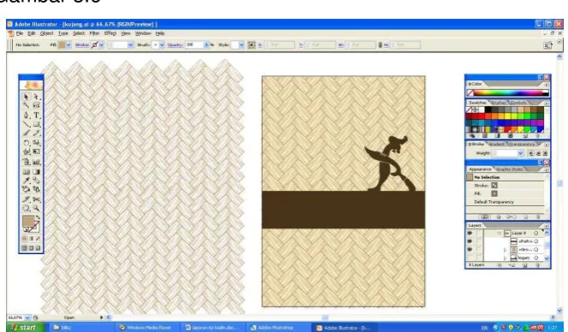Viewport: 568px width, 332px height.
Task: Show the hidden logam layer
Action: tap(469, 258)
